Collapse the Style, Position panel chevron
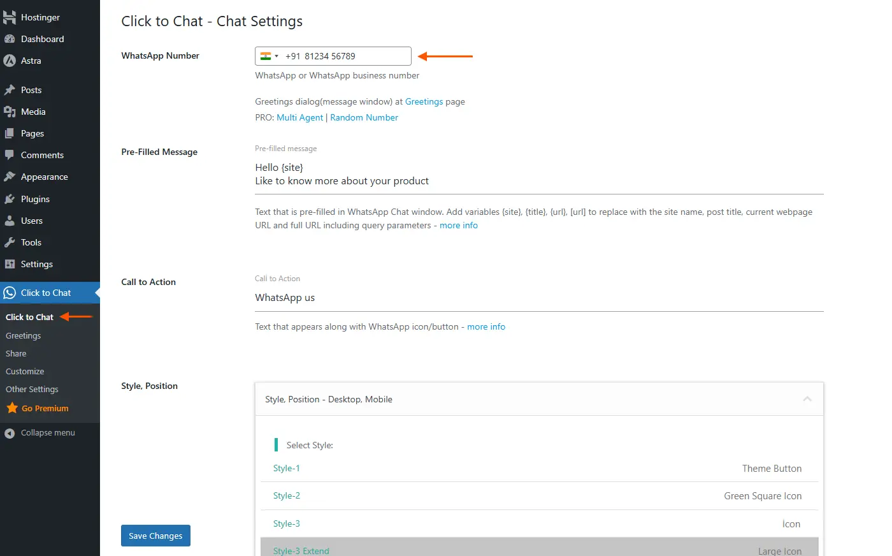 click(x=807, y=399)
